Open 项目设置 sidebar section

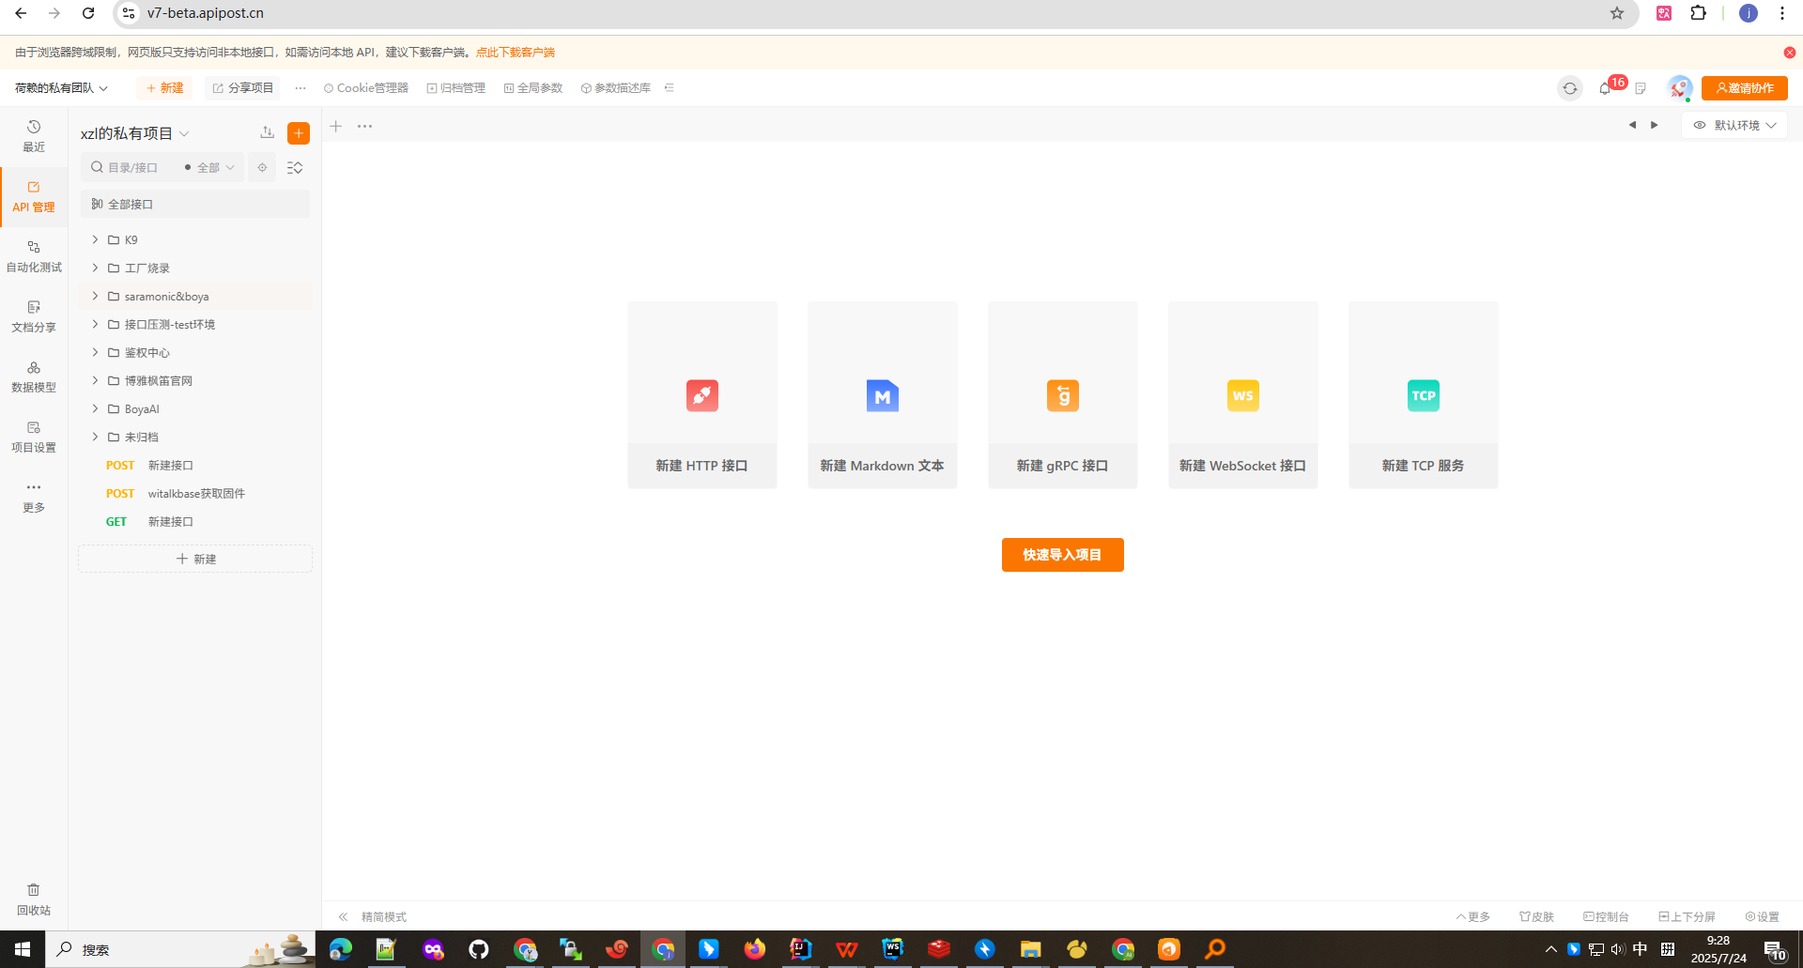click(x=34, y=437)
